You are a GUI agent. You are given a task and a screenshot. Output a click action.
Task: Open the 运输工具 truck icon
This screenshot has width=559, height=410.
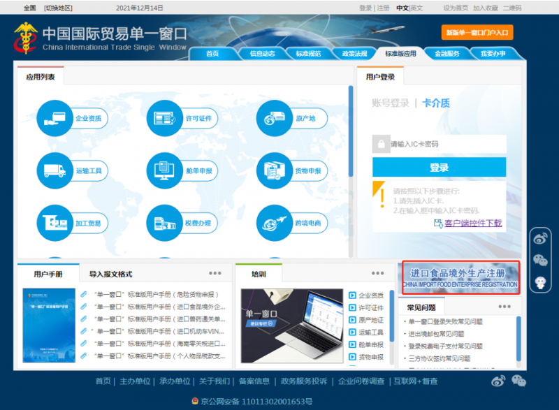(x=55, y=170)
